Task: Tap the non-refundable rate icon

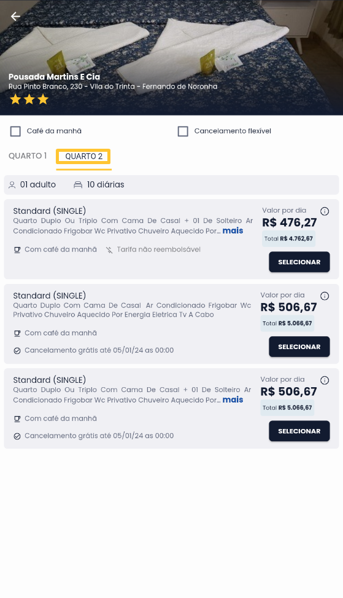Action: point(109,250)
